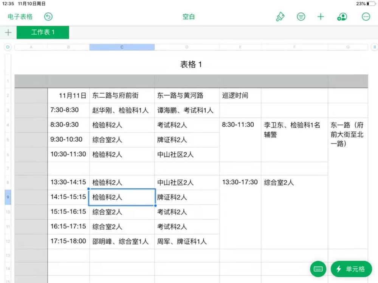Viewport: 378px width, 283px height.
Task: Tap the add-column handle beside column G
Action: [x=374, y=47]
